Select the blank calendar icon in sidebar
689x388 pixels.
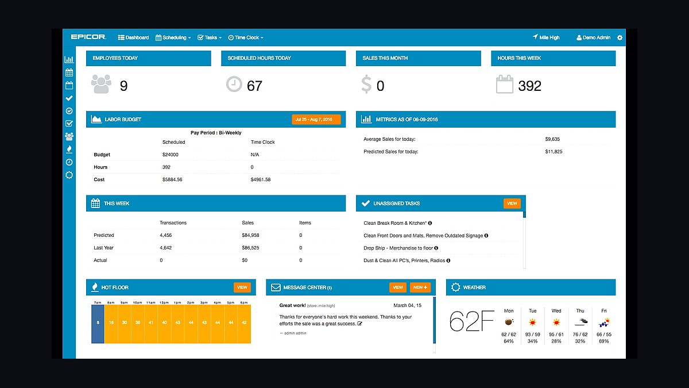69,86
